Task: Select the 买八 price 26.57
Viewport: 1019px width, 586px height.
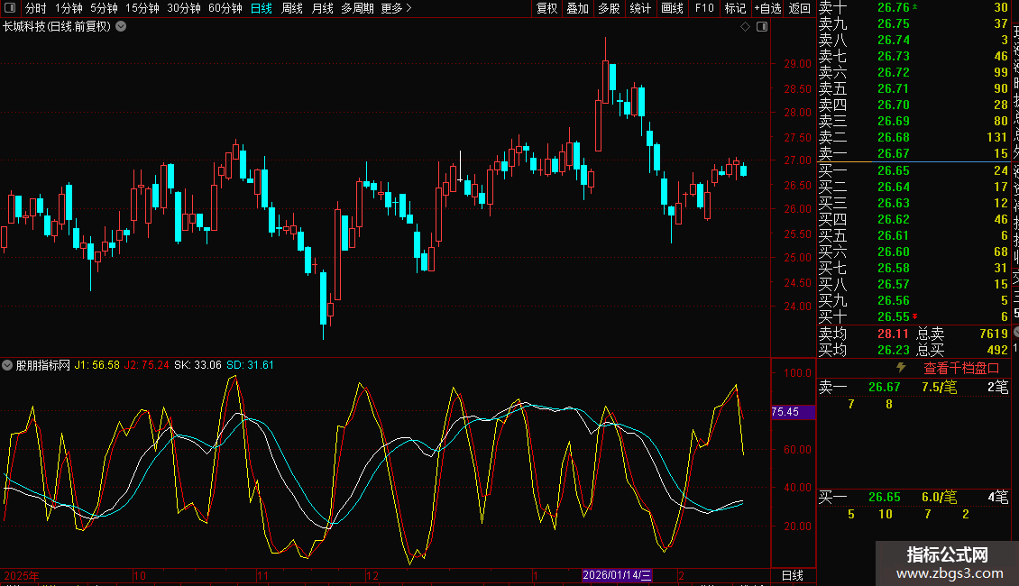Action: coord(894,284)
